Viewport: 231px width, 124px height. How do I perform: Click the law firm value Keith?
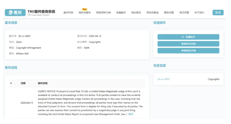[87, 48]
